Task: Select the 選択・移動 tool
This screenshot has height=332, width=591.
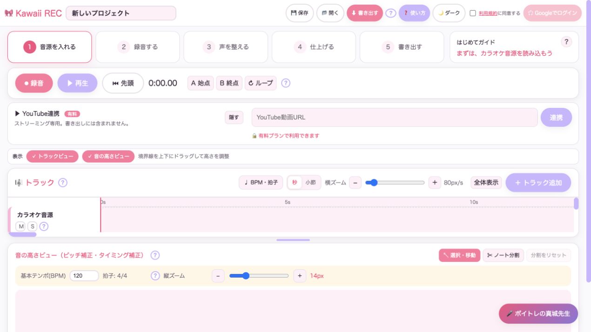Action: click(x=459, y=255)
